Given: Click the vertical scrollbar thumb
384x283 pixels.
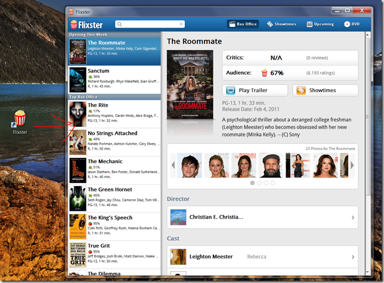Looking at the screenshot, I should pos(367,116).
